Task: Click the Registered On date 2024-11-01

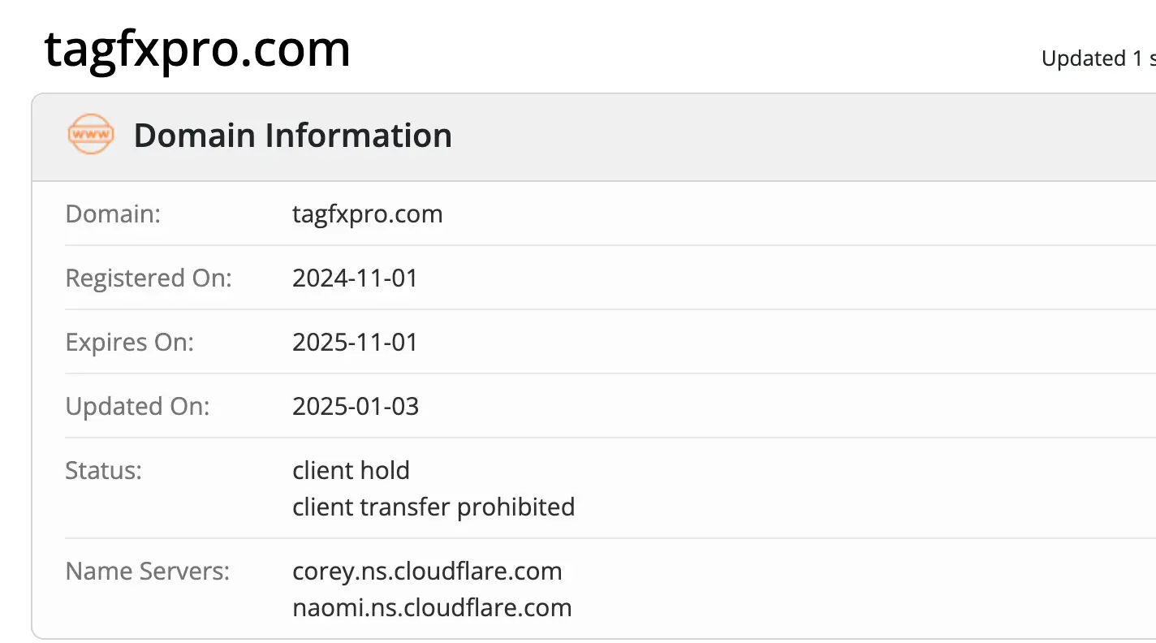Action: 355,278
